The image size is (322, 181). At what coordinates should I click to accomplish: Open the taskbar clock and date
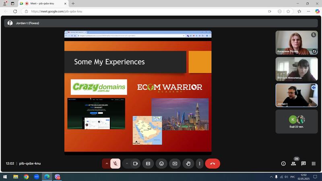point(303,177)
